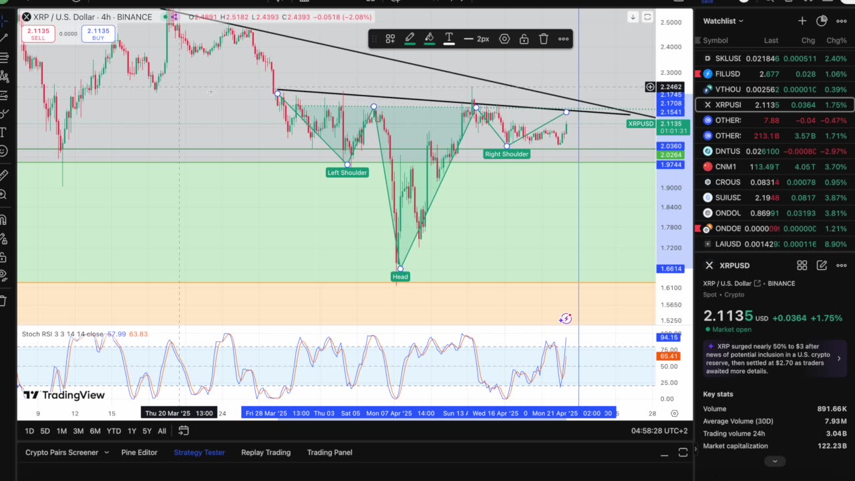Change line color with pencil icon
The image size is (855, 481).
click(x=409, y=39)
